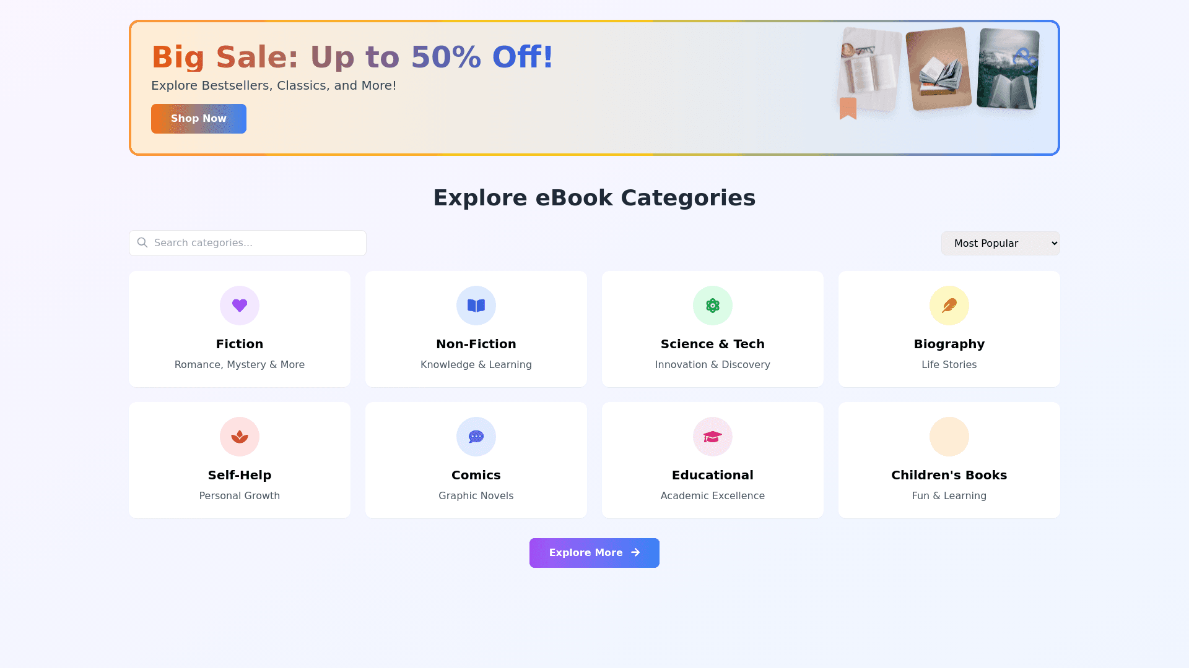Screen dimensions: 1189x668
Task: Select the Comics category title
Action: click(476, 475)
